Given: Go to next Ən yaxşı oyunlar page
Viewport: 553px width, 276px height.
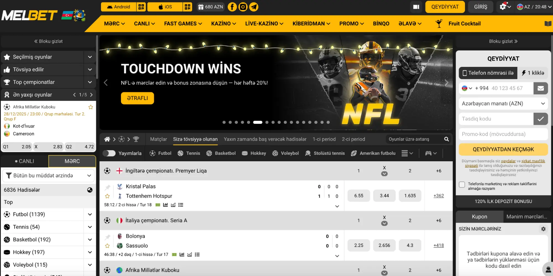Looking at the screenshot, I should [91, 95].
